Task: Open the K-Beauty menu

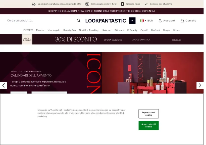Action: coord(132,30)
